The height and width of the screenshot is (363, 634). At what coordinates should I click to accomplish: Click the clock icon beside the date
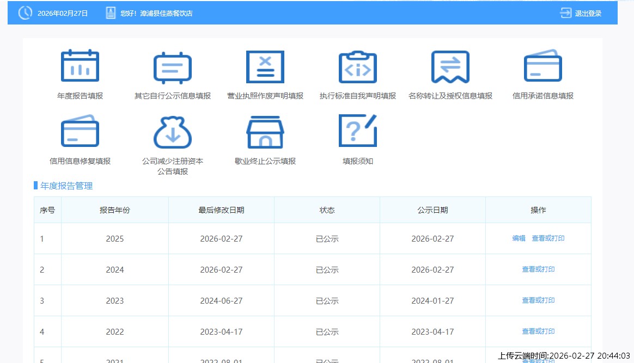[x=25, y=13]
